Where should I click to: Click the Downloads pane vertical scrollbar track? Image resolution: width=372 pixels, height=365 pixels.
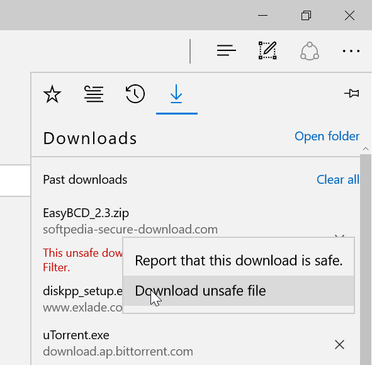[x=366, y=259]
